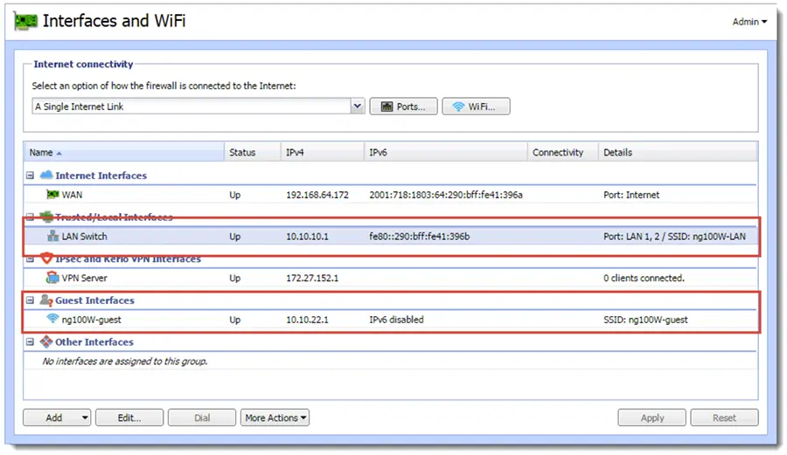
Task: Click the 'Port: Internet' details cell
Action: [x=631, y=195]
